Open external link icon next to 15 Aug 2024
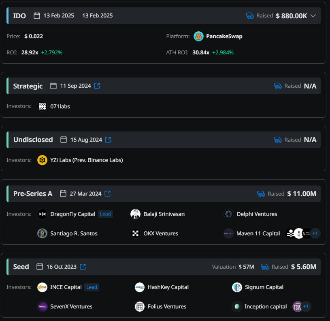This screenshot has height=321, width=330. click(x=108, y=140)
